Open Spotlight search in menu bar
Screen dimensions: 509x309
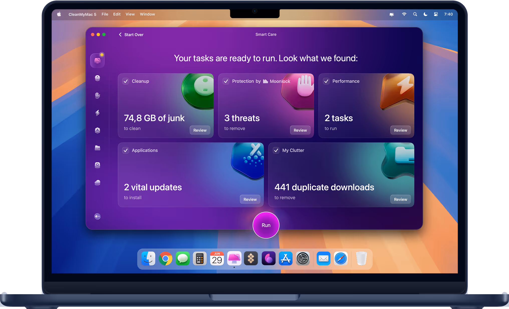(415, 14)
